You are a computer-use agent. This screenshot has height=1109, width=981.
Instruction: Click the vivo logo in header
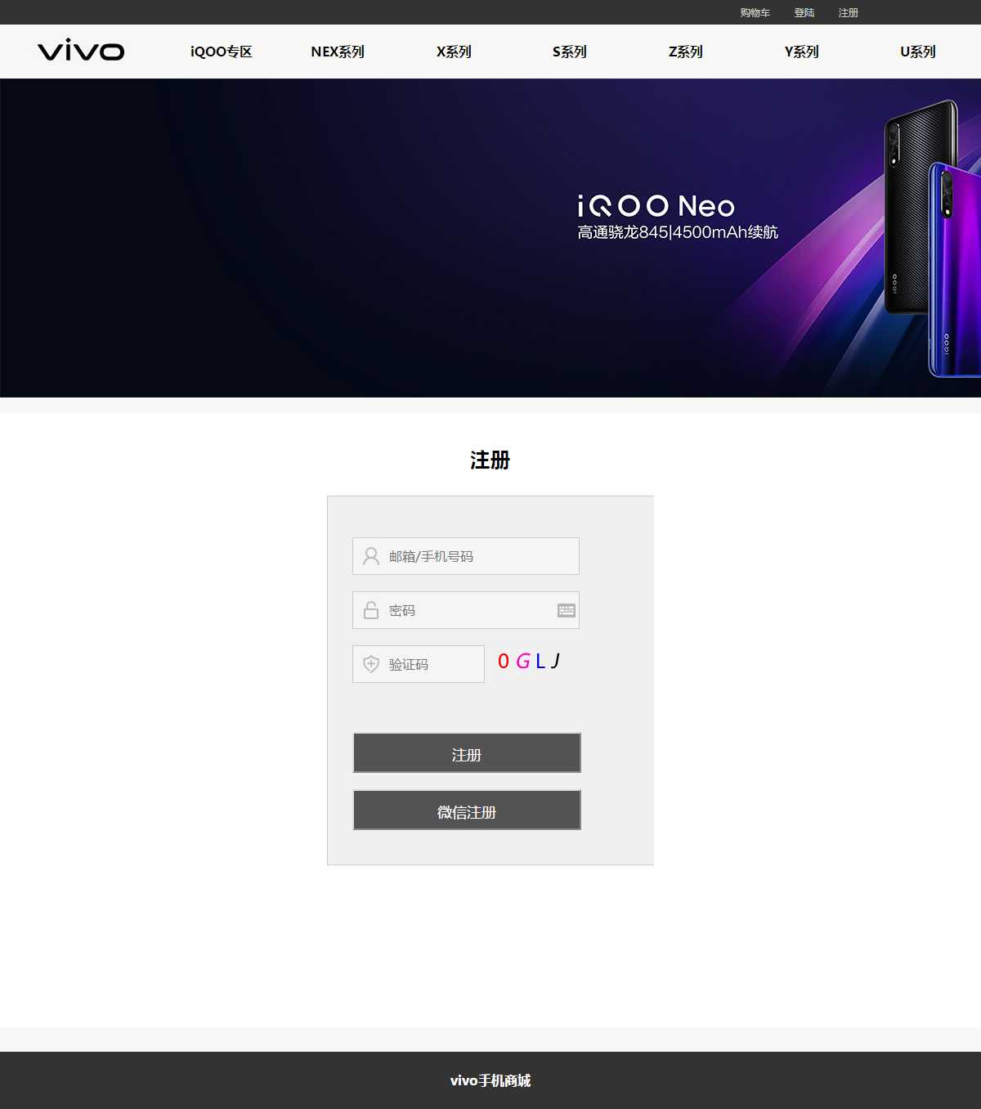pyautogui.click(x=81, y=51)
